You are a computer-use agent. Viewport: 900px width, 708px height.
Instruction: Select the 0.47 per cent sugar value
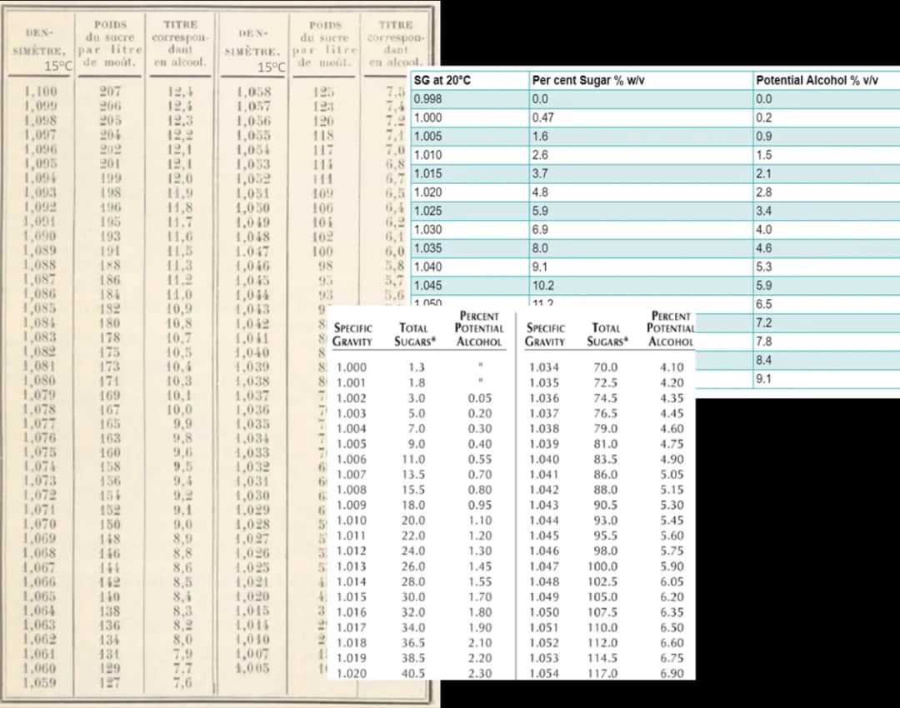coord(542,118)
